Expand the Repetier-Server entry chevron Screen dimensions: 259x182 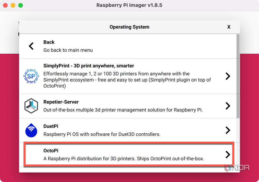(228, 106)
